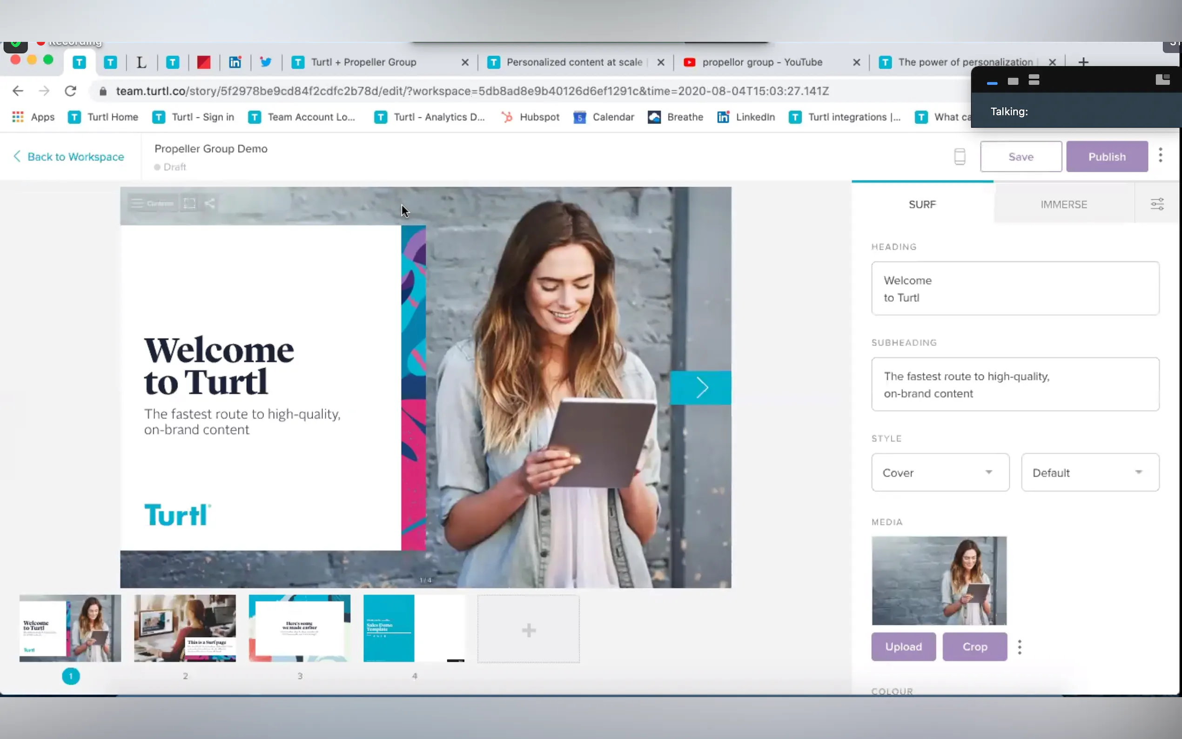Reload the current page

[x=70, y=91]
